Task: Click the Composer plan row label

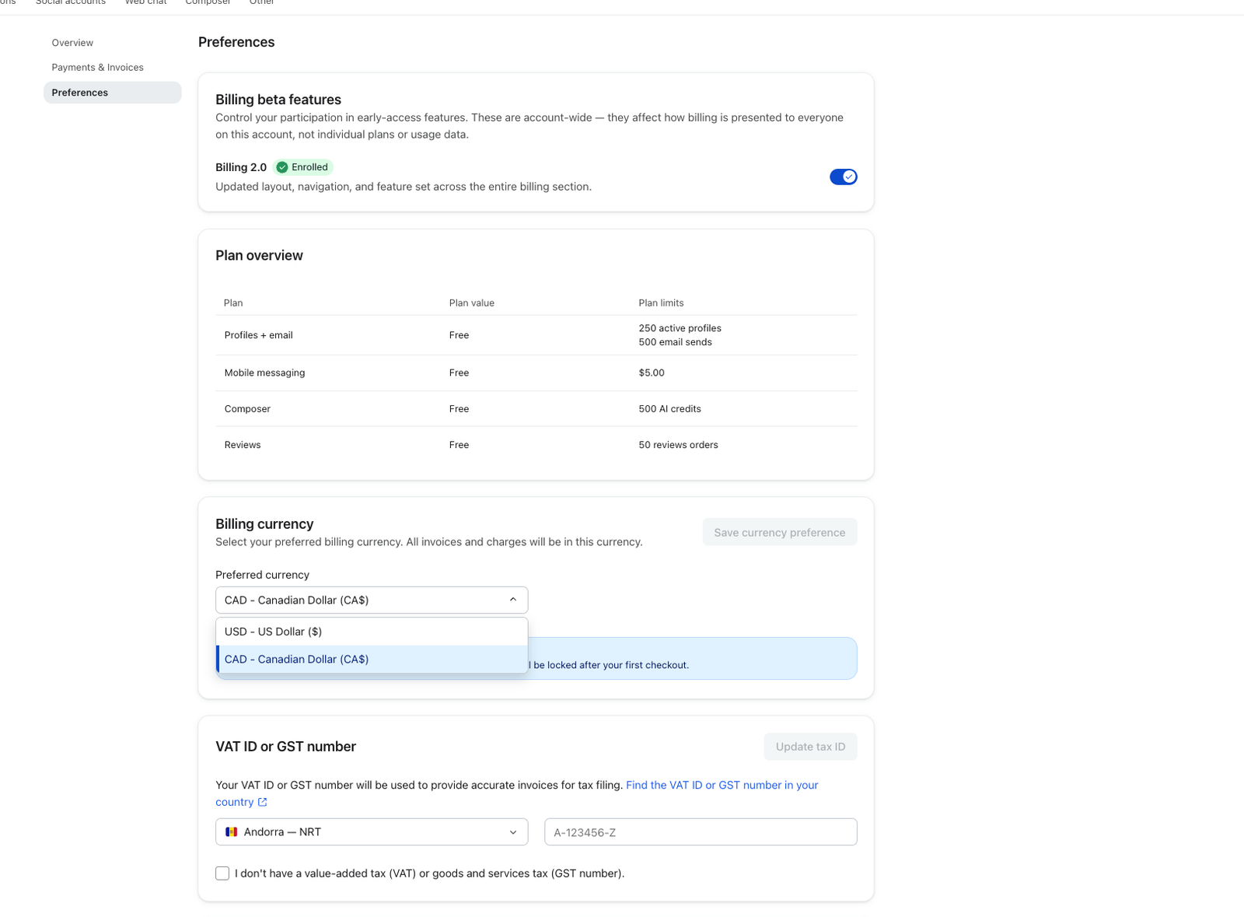Action: coord(247,409)
